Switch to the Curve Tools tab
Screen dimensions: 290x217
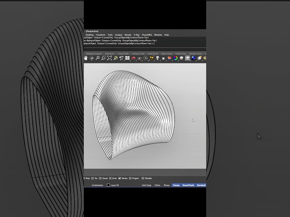pos(123,54)
